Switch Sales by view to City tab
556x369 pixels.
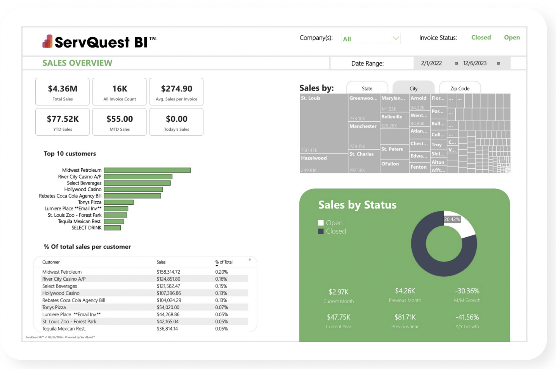pos(414,88)
